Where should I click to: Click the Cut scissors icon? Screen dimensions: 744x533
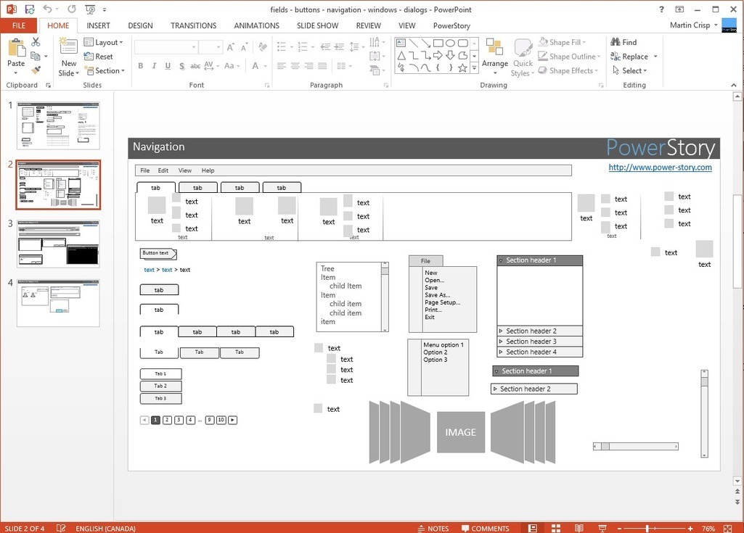(36, 43)
